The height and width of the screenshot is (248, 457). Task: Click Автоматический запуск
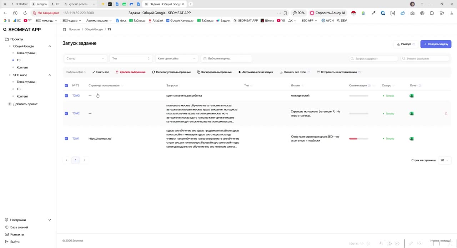tap(256, 72)
